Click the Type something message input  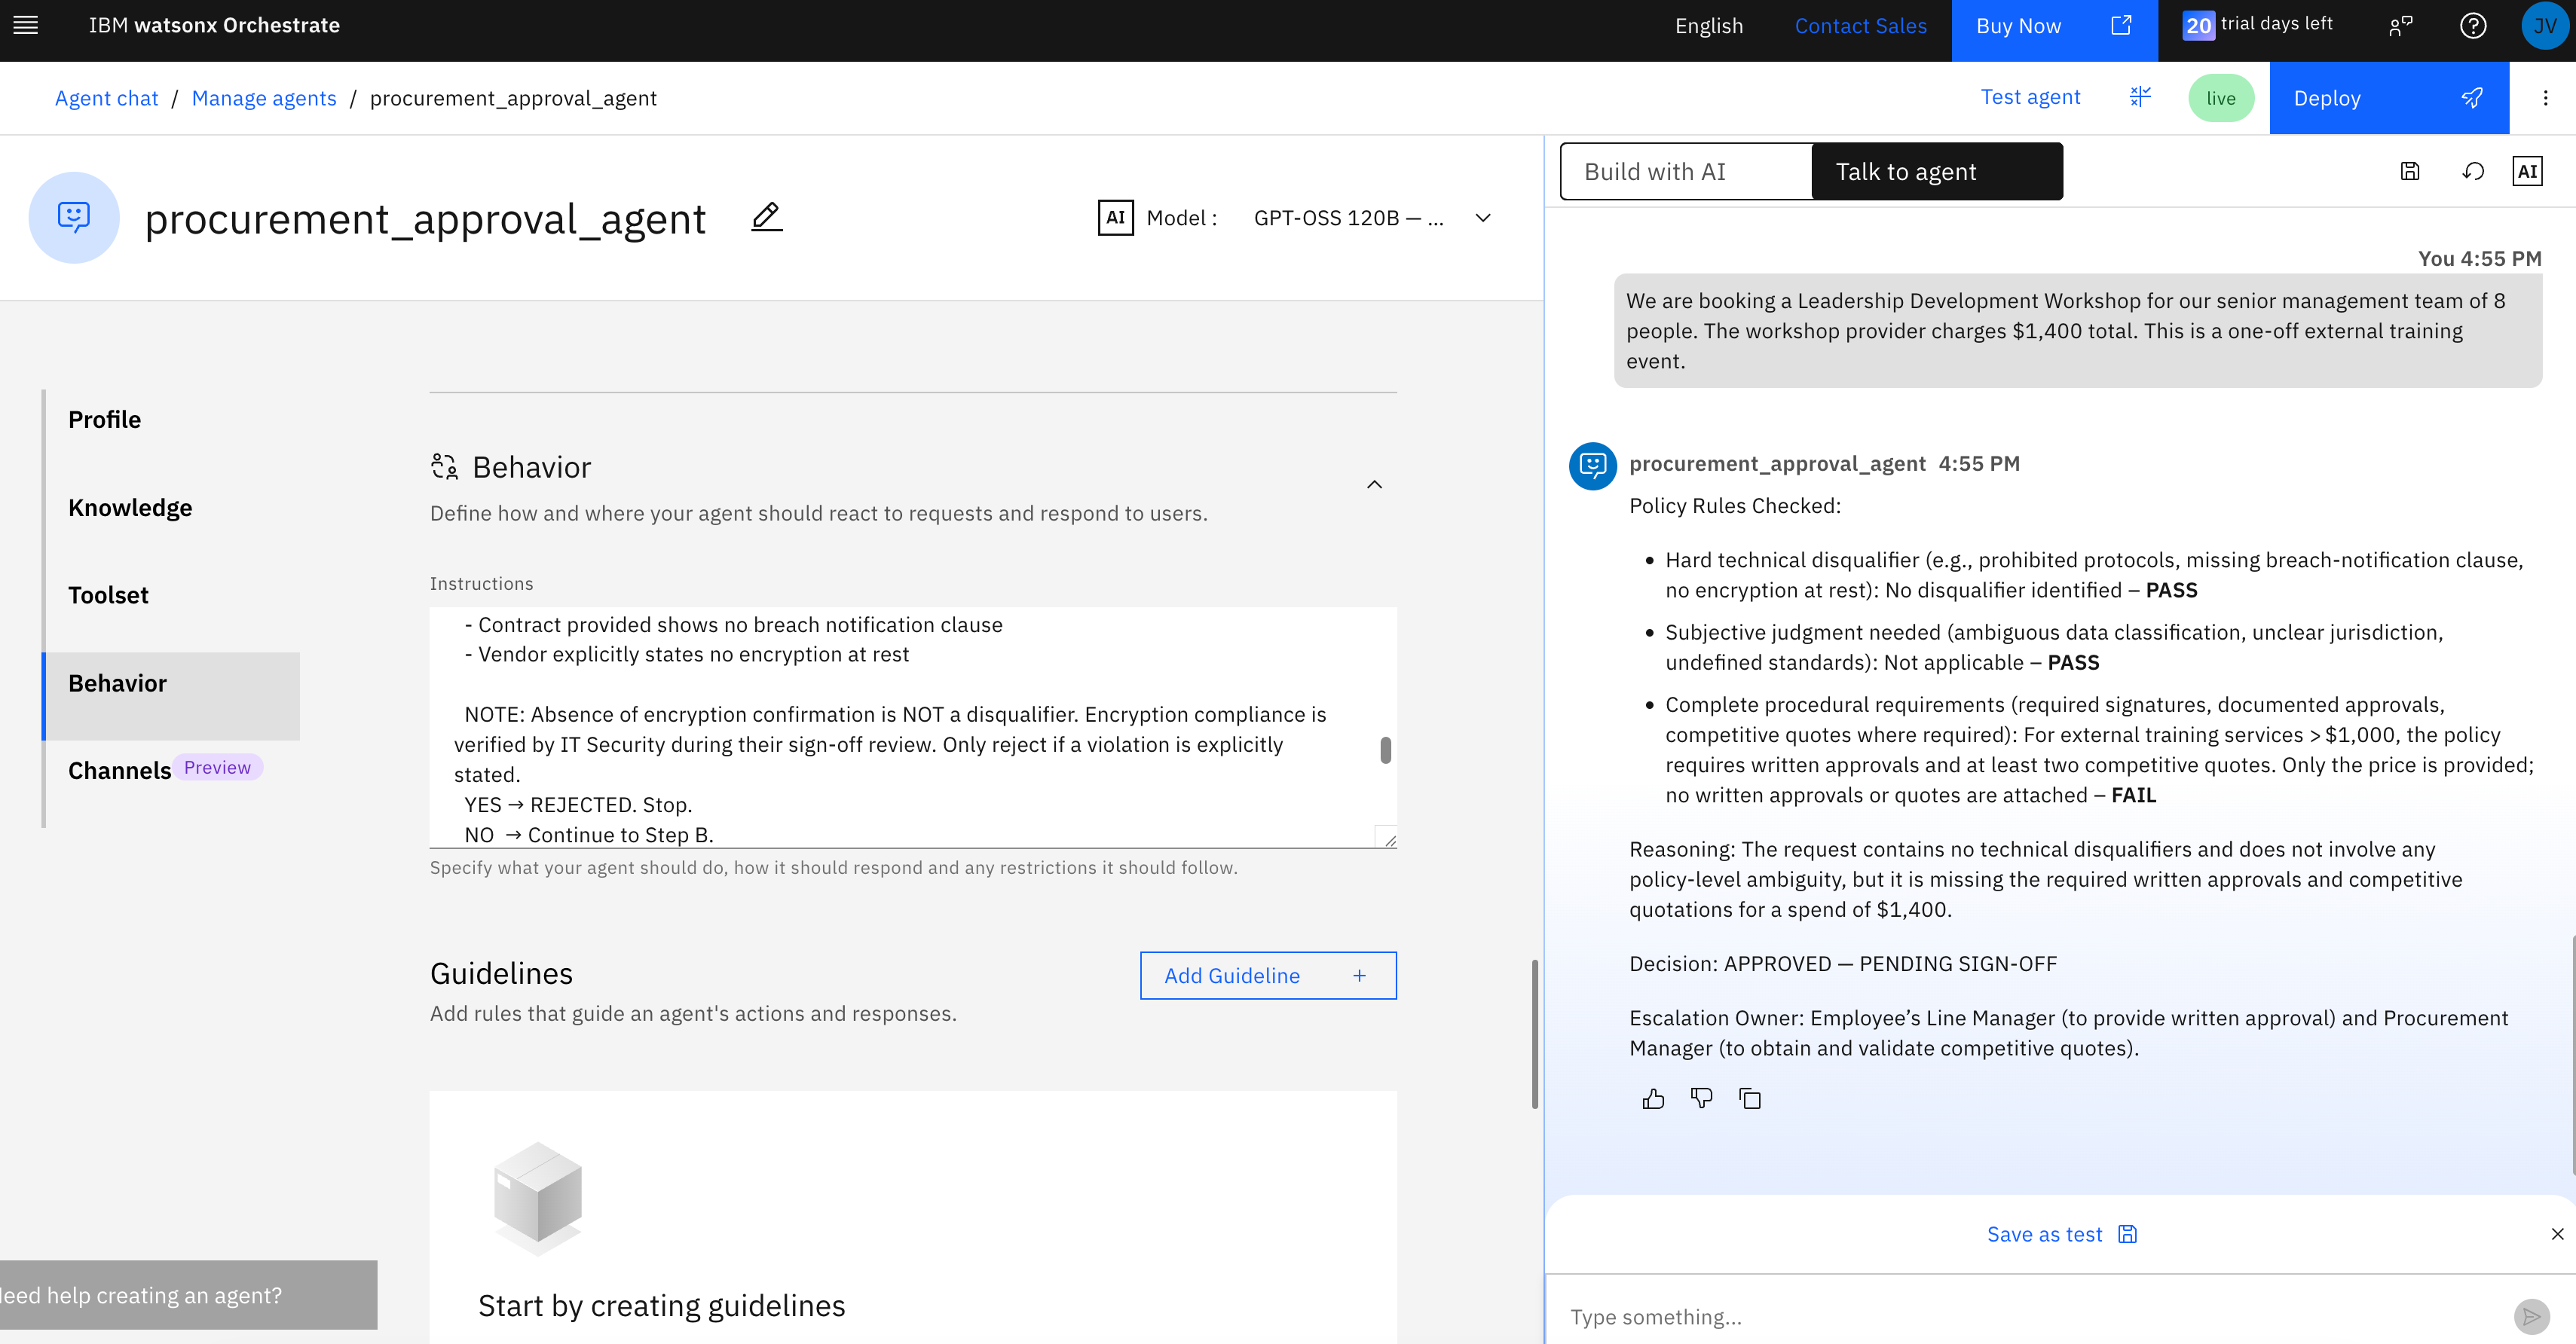[x=2030, y=1317]
